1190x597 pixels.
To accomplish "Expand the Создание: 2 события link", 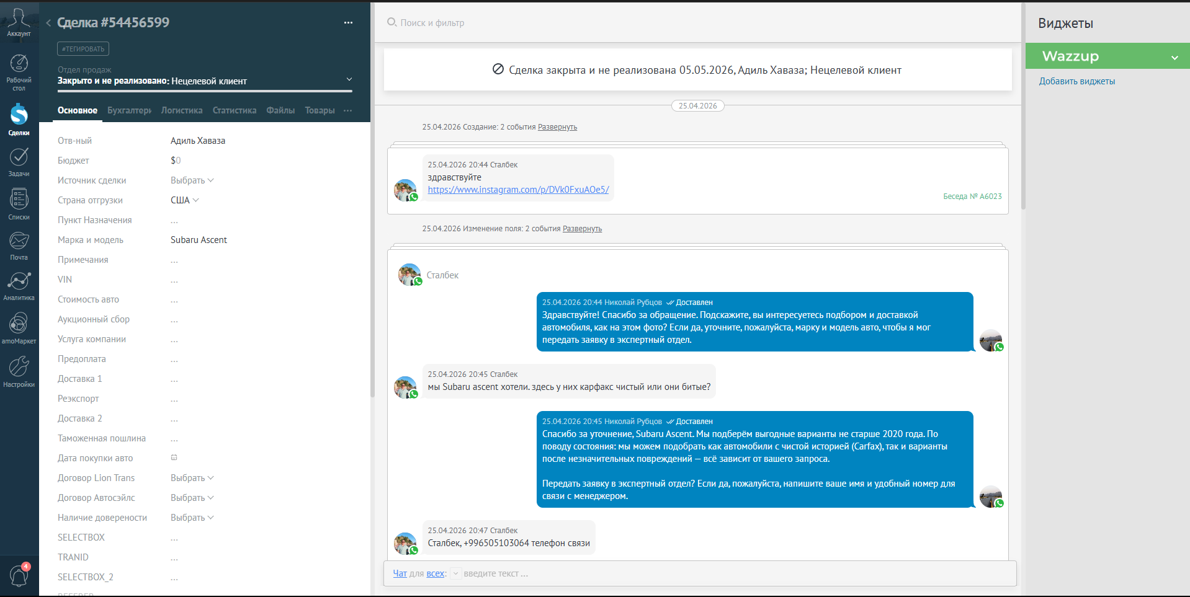I will click(x=557, y=127).
